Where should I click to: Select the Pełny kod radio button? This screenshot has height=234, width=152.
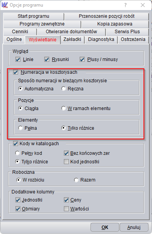(17, 153)
